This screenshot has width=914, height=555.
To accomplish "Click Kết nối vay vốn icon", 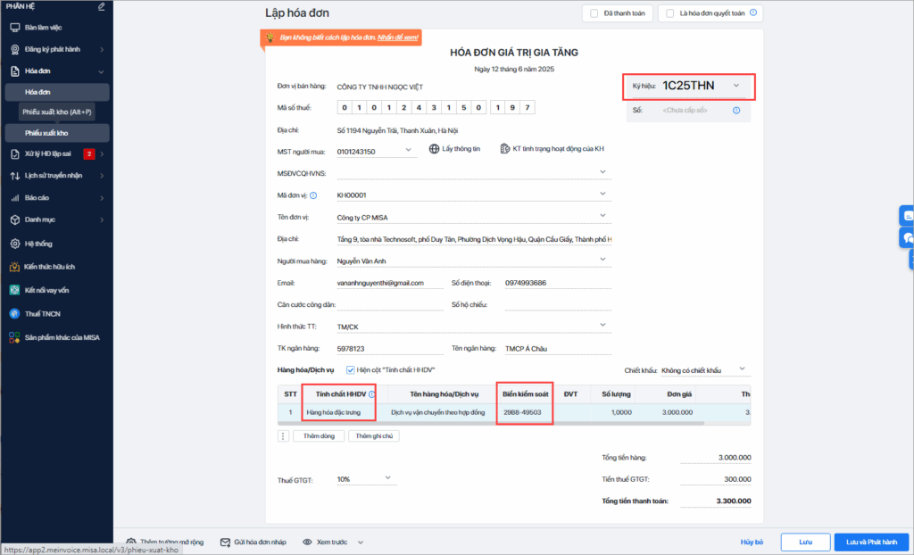I will click(x=14, y=290).
